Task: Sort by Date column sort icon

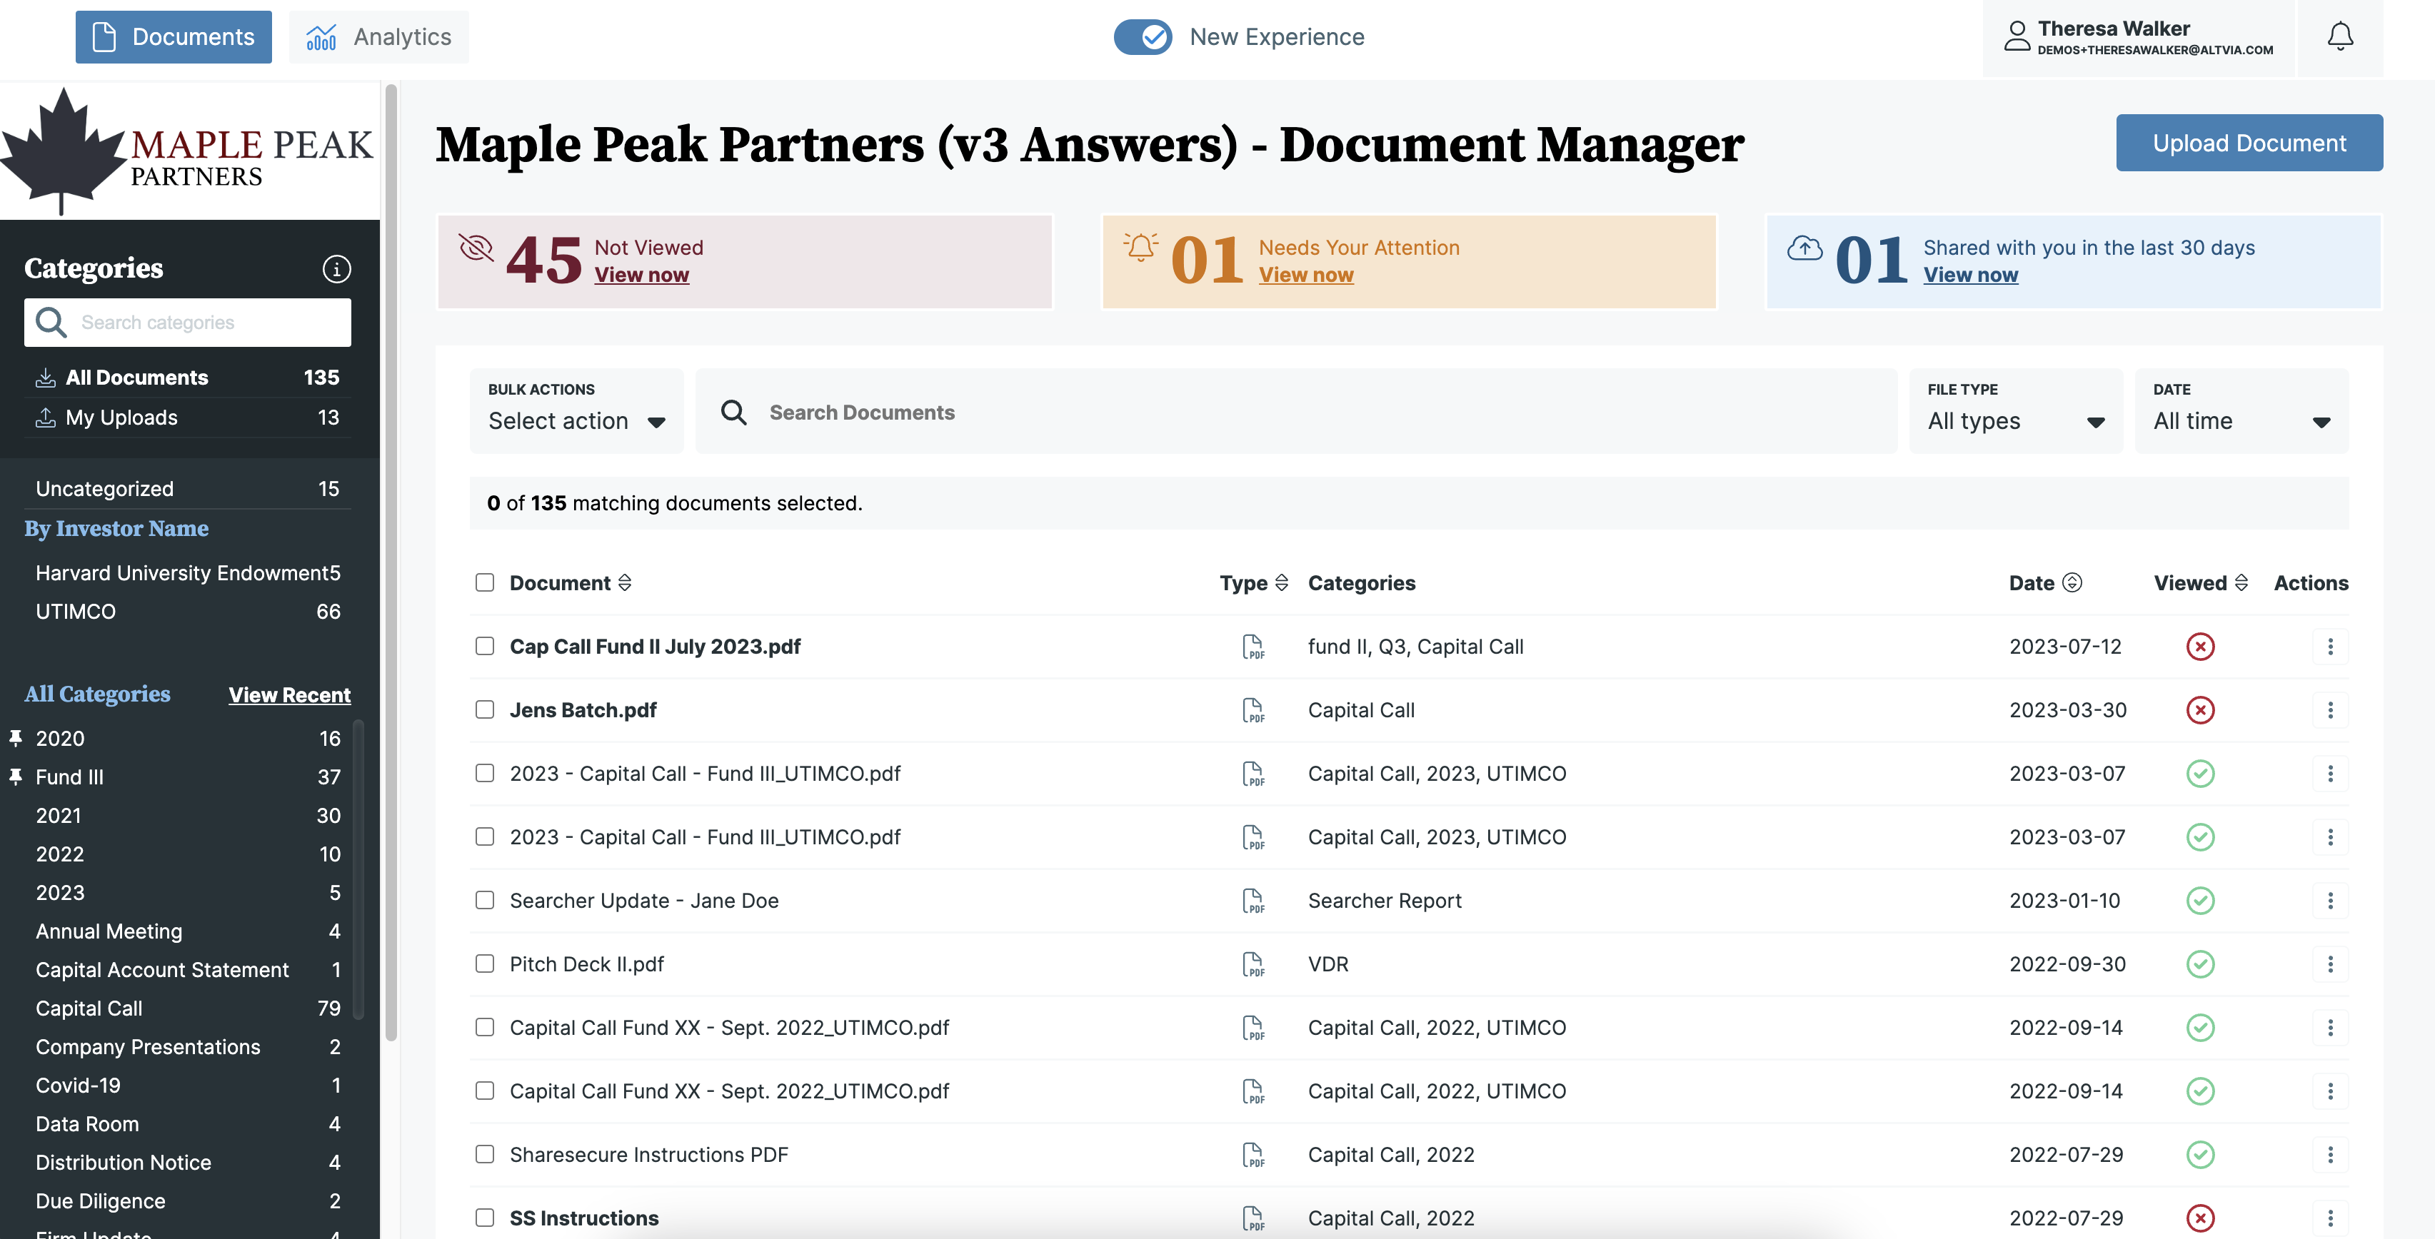Action: click(x=2072, y=583)
